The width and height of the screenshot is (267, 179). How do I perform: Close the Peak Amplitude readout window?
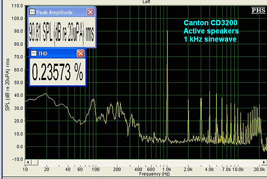[90, 12]
